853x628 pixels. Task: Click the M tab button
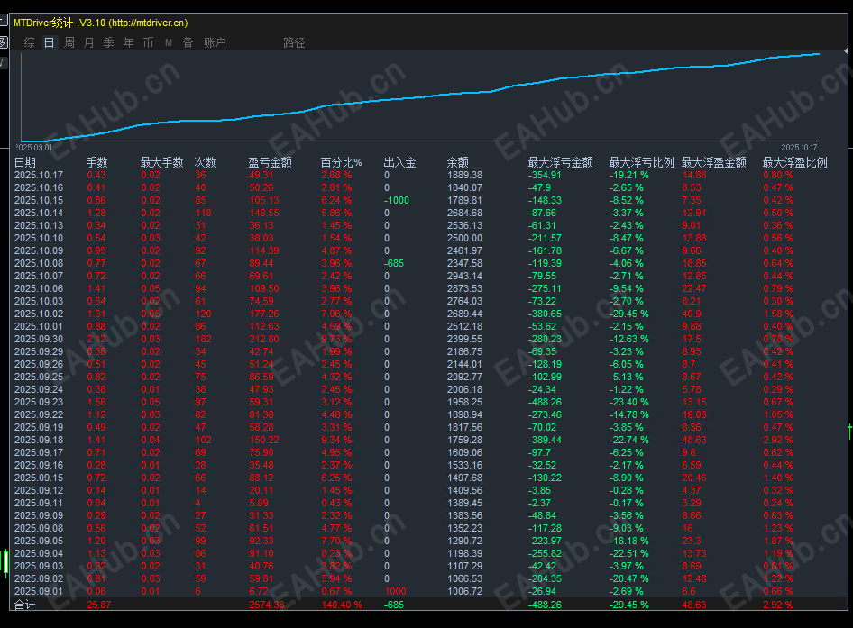[x=169, y=42]
